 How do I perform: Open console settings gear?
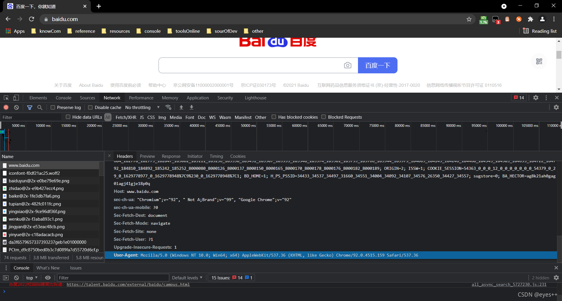(x=556, y=278)
